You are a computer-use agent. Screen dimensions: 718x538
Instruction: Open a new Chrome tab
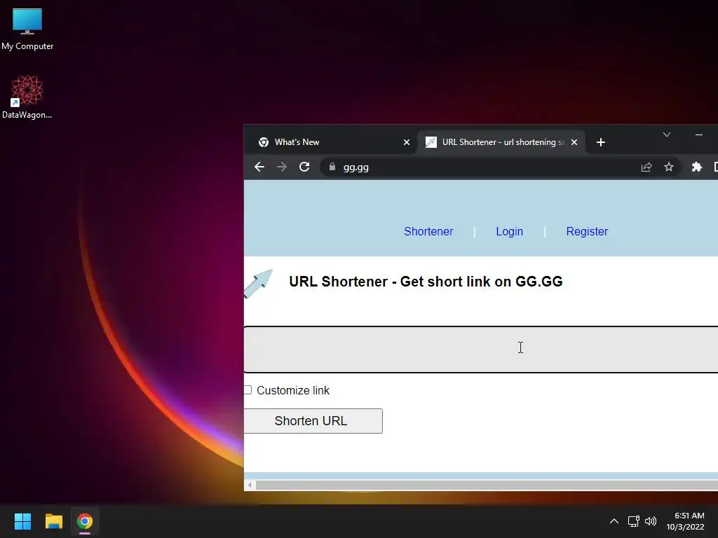pos(601,142)
